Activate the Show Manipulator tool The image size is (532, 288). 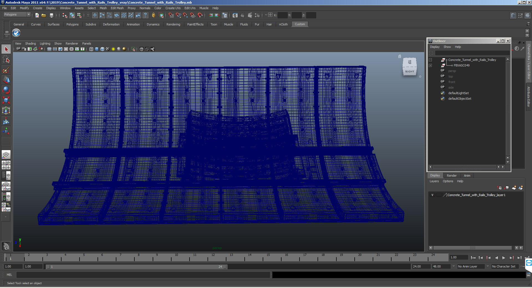(6, 131)
